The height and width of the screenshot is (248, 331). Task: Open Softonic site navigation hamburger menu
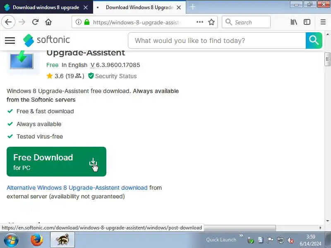(x=10, y=40)
